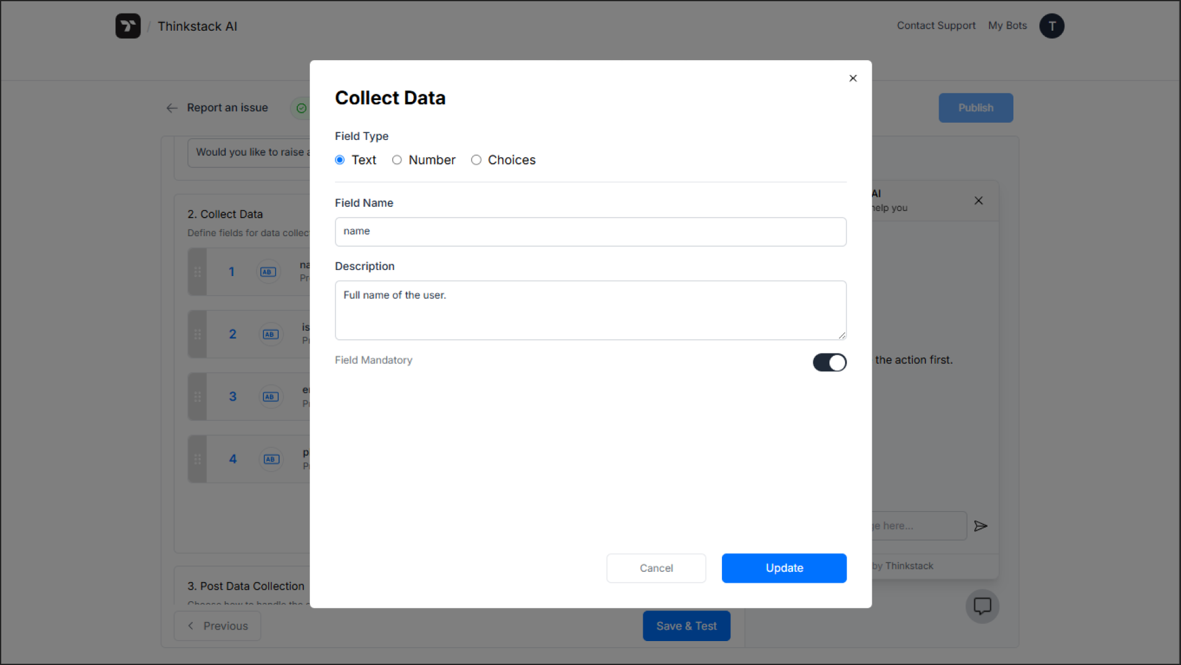Close the chat preview panel
This screenshot has width=1181, height=665.
pos(978,201)
